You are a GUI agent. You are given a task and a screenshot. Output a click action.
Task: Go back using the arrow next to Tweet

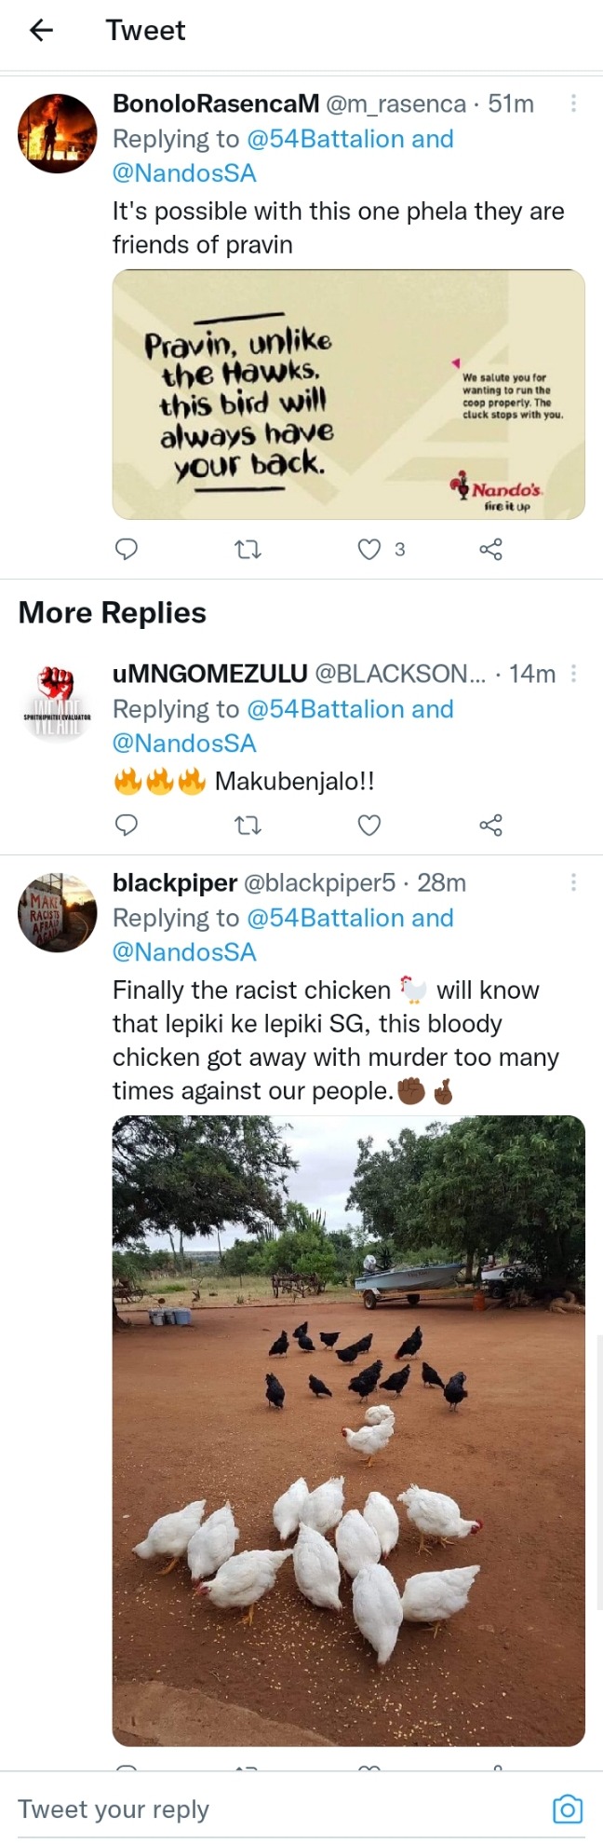pyautogui.click(x=41, y=31)
